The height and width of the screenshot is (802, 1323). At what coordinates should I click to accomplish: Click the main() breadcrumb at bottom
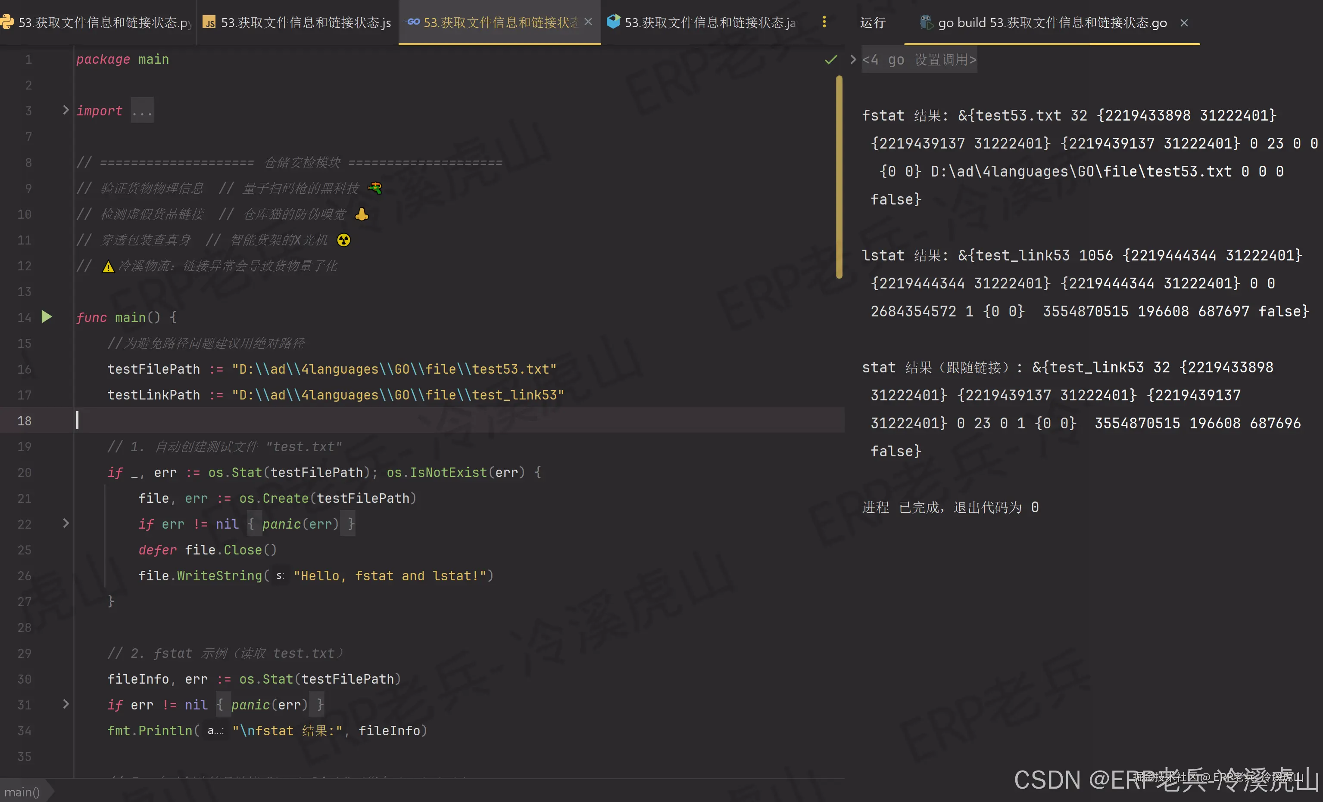point(22,792)
